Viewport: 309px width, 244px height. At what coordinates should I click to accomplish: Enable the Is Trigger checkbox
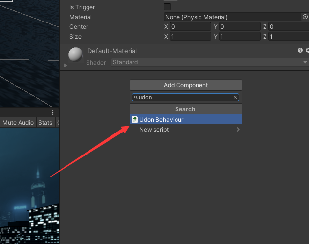(x=167, y=7)
